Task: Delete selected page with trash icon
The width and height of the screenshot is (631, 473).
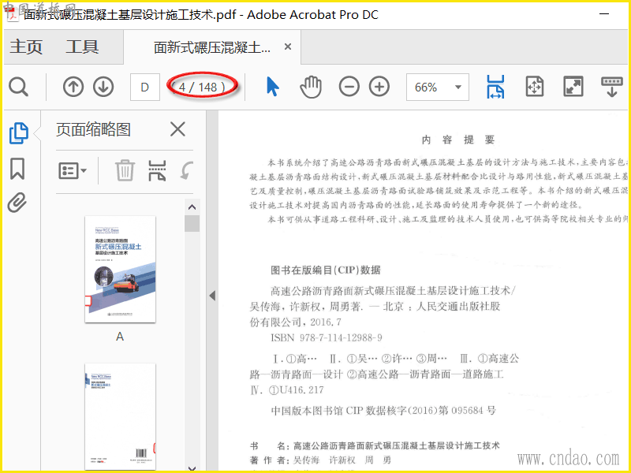Action: 125,170
